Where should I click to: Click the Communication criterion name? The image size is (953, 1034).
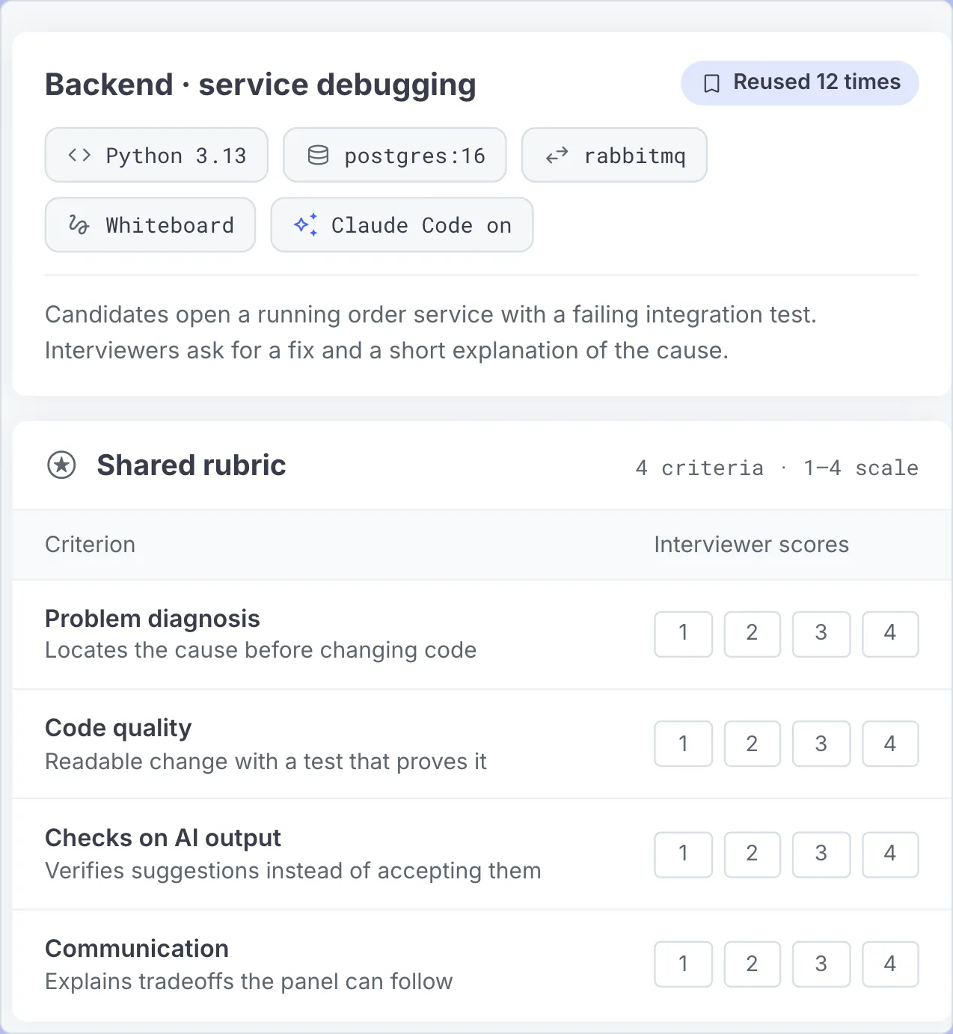coord(137,949)
